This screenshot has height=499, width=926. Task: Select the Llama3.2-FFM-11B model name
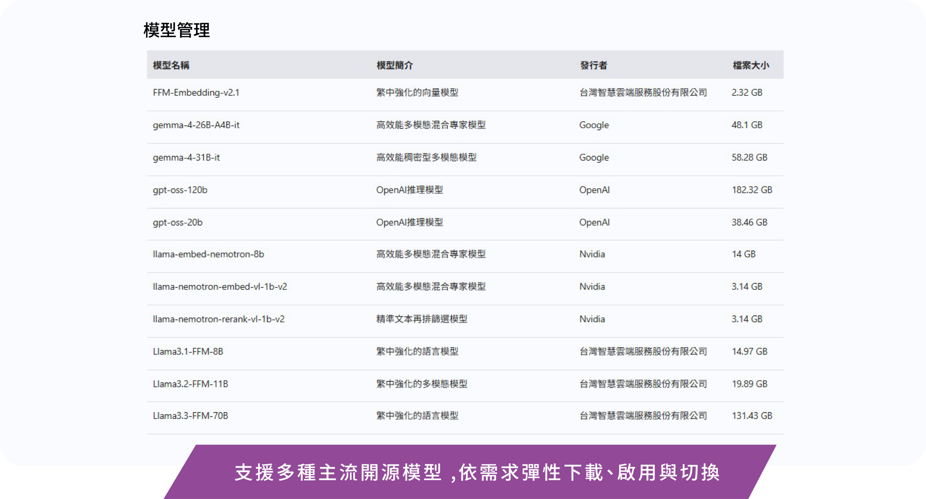click(x=191, y=384)
